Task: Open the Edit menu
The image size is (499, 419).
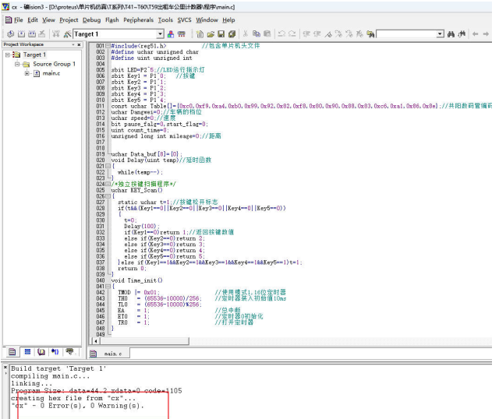Action: click(x=33, y=20)
